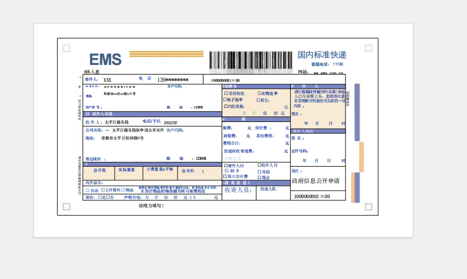Click the 请用力填写！ note

coord(151,206)
